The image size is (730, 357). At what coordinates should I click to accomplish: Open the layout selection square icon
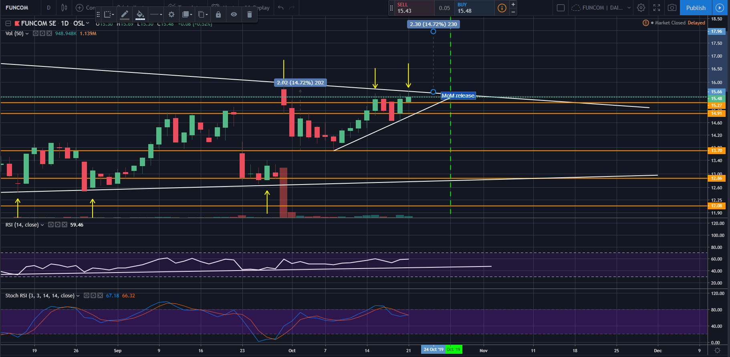[561, 8]
